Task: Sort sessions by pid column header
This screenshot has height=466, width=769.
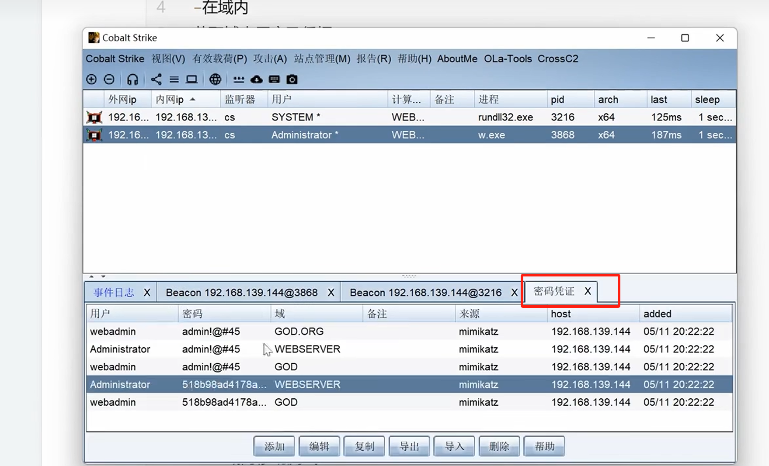Action: click(571, 100)
